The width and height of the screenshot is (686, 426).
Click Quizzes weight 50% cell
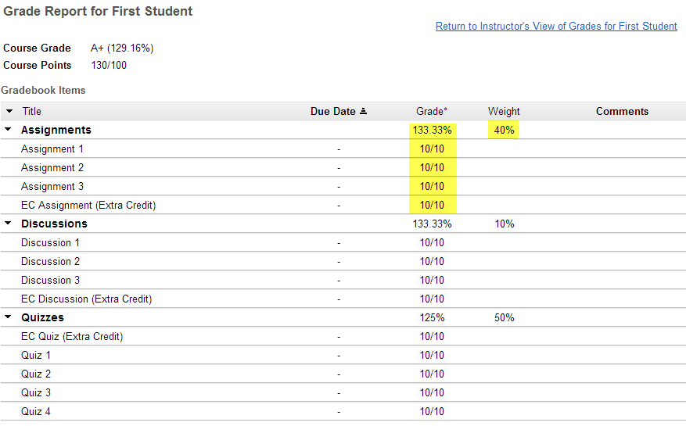pyautogui.click(x=504, y=317)
